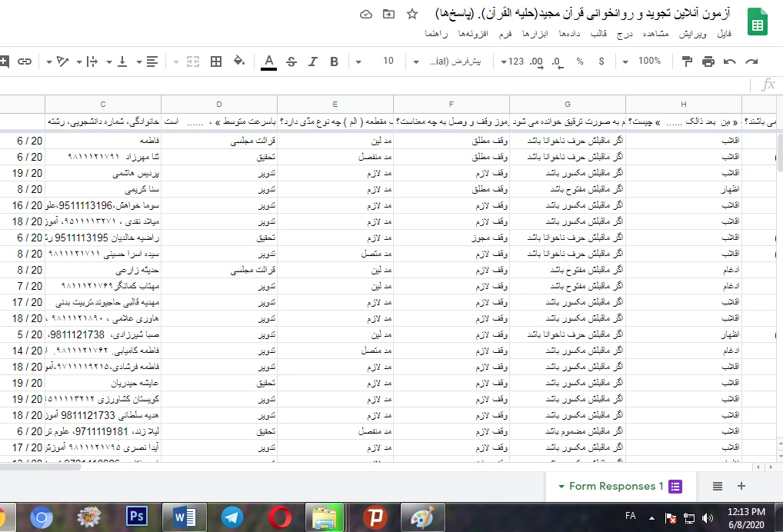Open the فایل (File) menu

[725, 34]
